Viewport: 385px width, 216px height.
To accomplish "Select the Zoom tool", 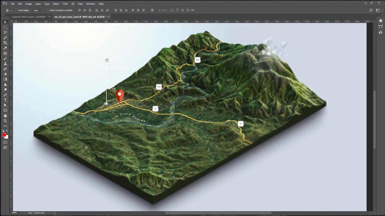I will pyautogui.click(x=5, y=121).
